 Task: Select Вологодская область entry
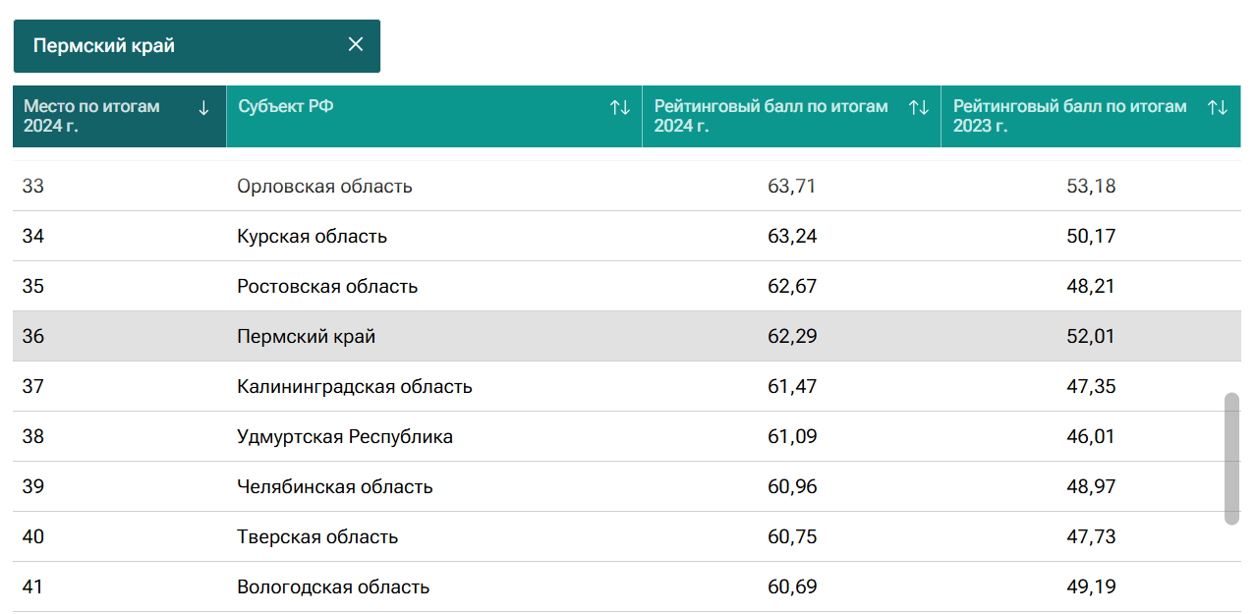pyautogui.click(x=332, y=587)
